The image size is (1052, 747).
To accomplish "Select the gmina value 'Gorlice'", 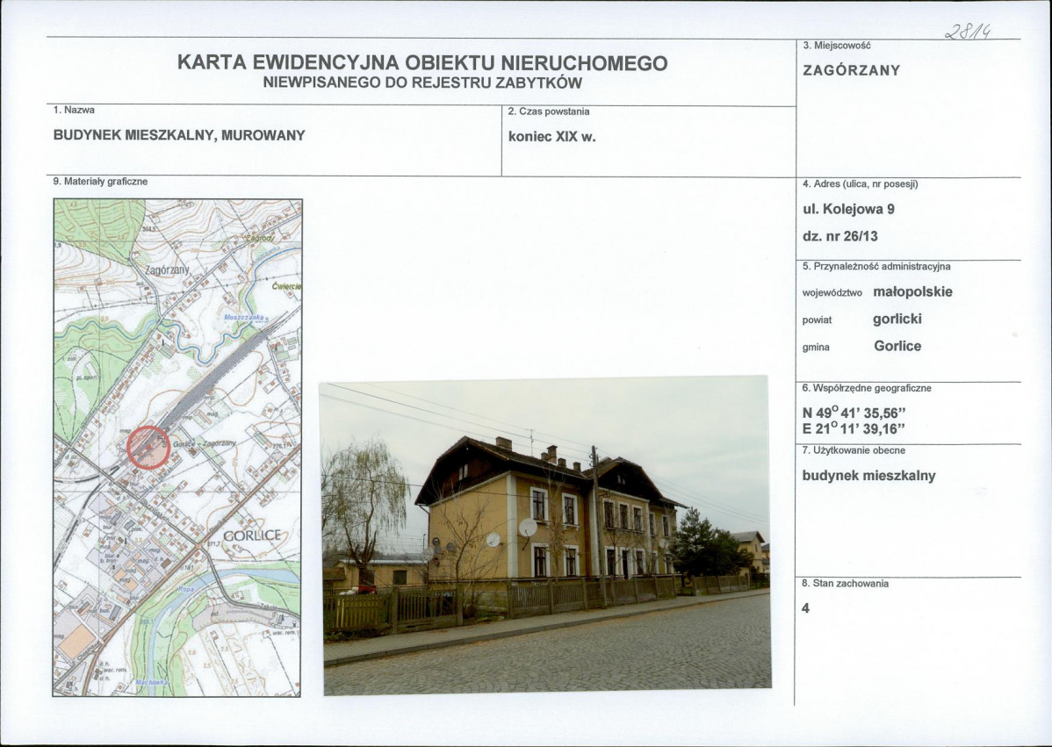I will (x=897, y=346).
